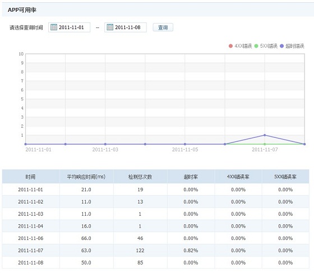
Task: Select the peak data point at 2011-11-07
Action: point(265,135)
